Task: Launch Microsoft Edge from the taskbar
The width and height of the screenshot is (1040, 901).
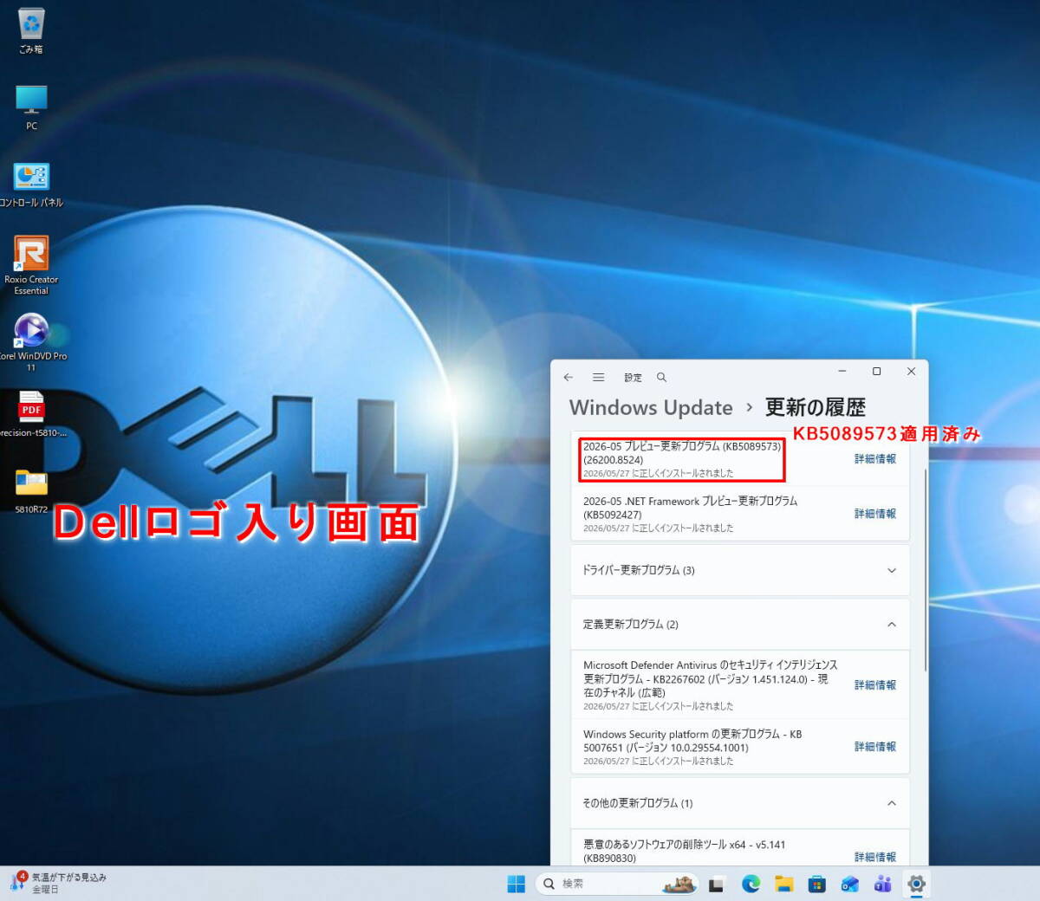Action: pos(751,884)
